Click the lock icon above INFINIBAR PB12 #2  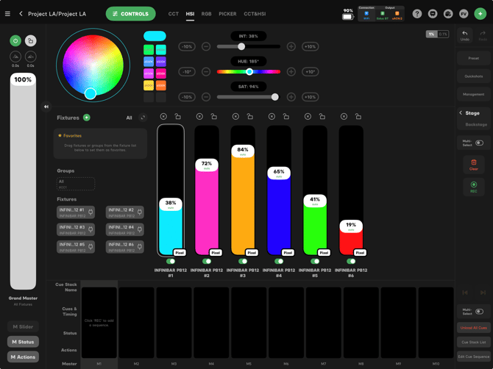[214, 117]
